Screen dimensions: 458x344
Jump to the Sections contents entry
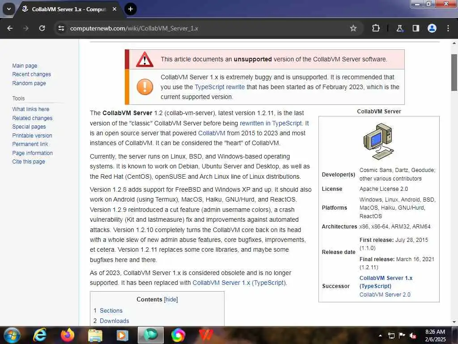point(111,311)
